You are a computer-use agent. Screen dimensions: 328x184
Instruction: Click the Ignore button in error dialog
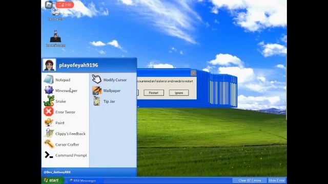click(179, 93)
